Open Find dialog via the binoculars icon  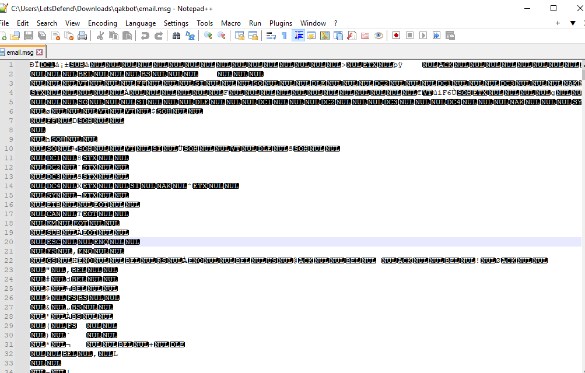coord(176,36)
